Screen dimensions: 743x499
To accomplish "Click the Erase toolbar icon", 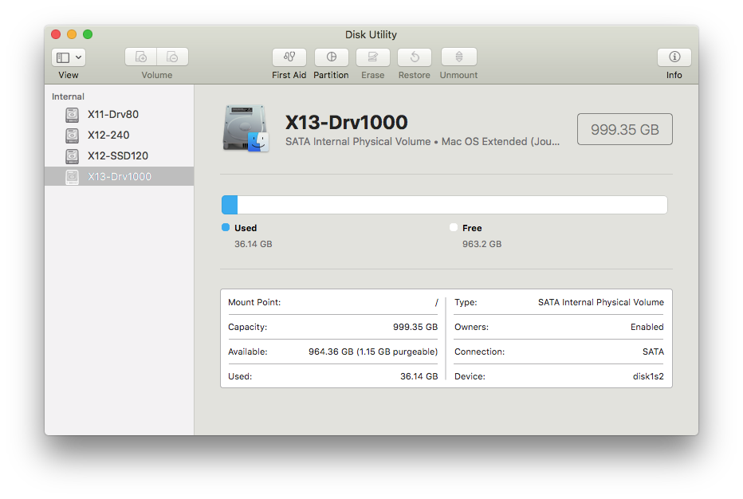I will point(373,57).
